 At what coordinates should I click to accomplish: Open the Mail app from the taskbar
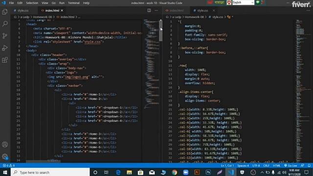point(152,172)
